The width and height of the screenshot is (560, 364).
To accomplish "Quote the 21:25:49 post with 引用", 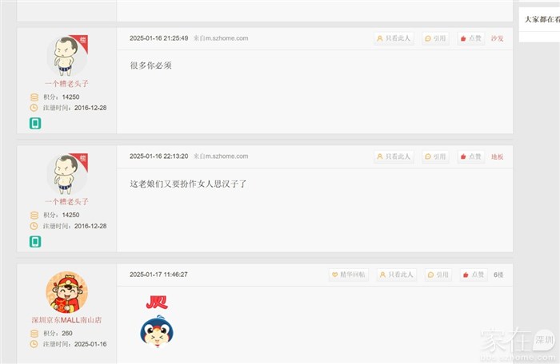I will click(435, 38).
